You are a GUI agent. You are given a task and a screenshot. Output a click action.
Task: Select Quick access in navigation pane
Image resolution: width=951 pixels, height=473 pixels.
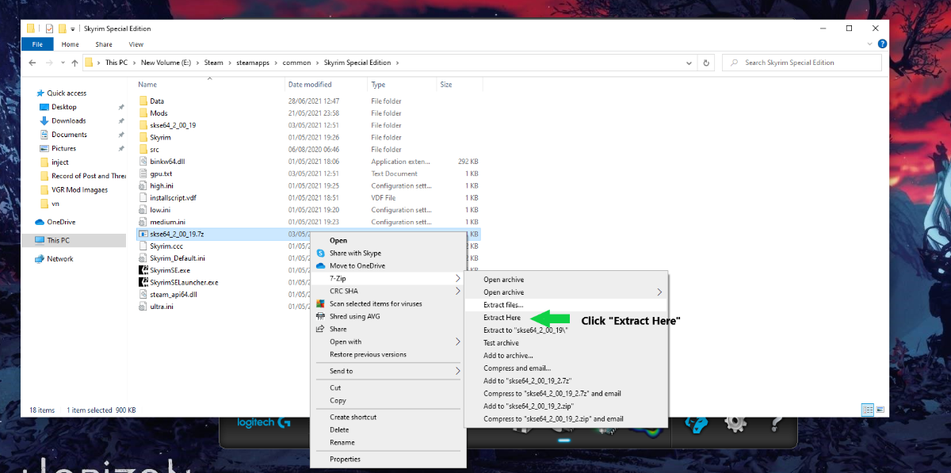click(x=66, y=93)
